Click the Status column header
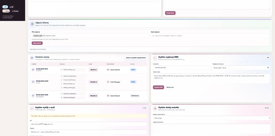This screenshot has width=275, height=136. click(132, 64)
